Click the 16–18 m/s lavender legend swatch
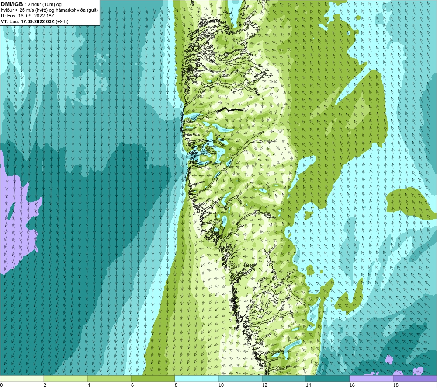This screenshot has height=388, width=437. (371, 379)
